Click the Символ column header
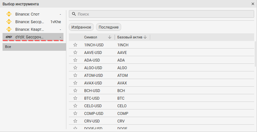Screen dimensions: 257x132 [91, 37]
